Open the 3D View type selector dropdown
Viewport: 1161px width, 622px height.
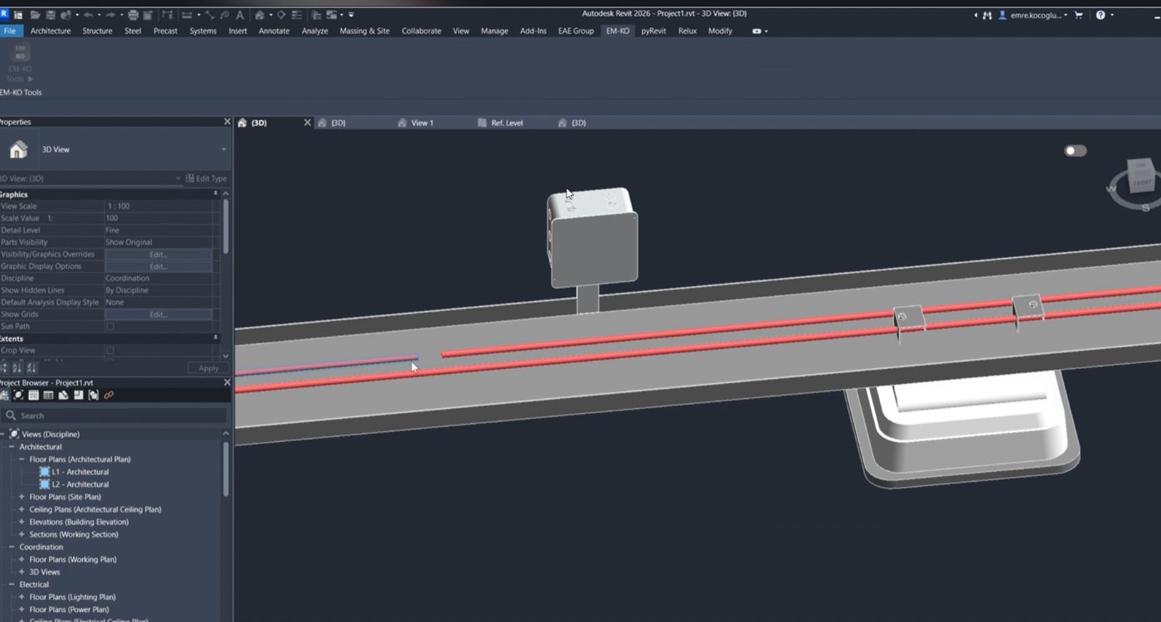pos(224,149)
